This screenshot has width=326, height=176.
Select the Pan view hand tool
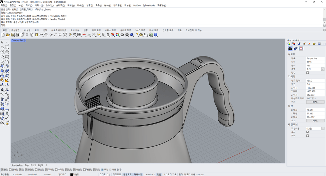pos(46,35)
